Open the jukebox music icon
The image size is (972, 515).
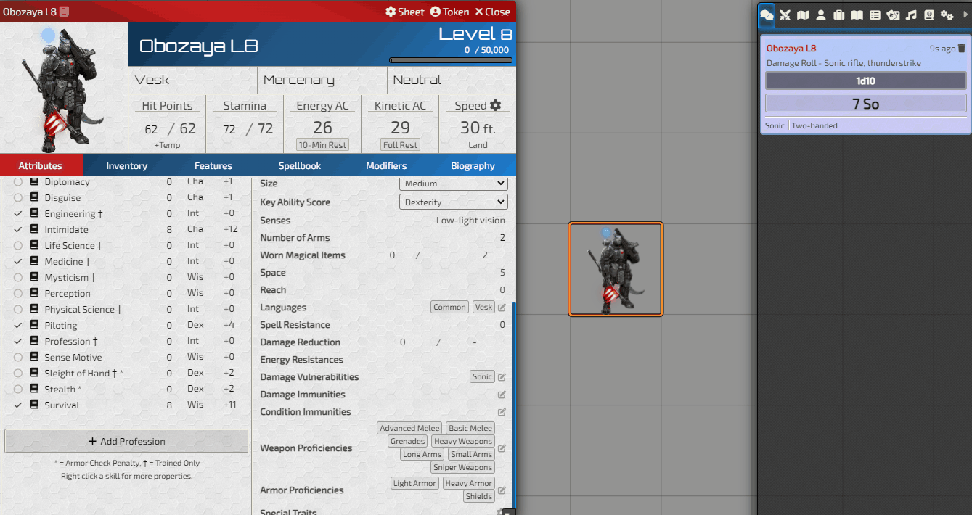911,15
